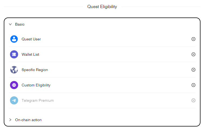This screenshot has height=130, width=204.
Task: Select the Telegram Premium label
Action: click(x=38, y=100)
